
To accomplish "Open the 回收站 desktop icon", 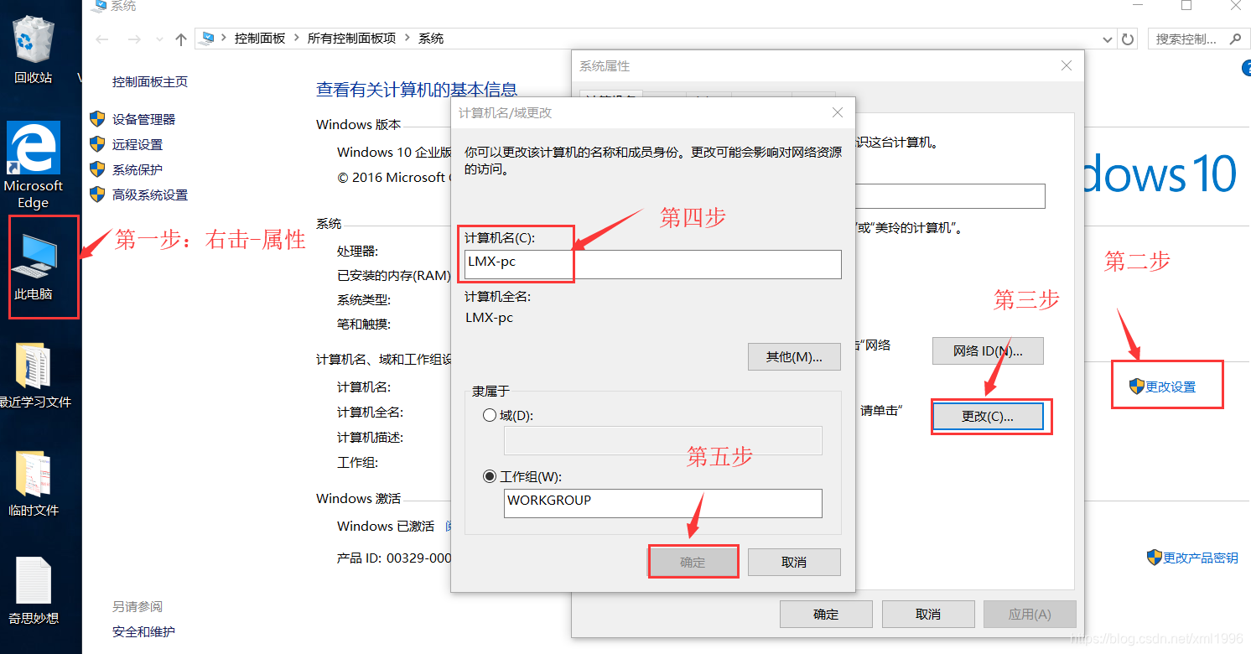I will click(34, 50).
